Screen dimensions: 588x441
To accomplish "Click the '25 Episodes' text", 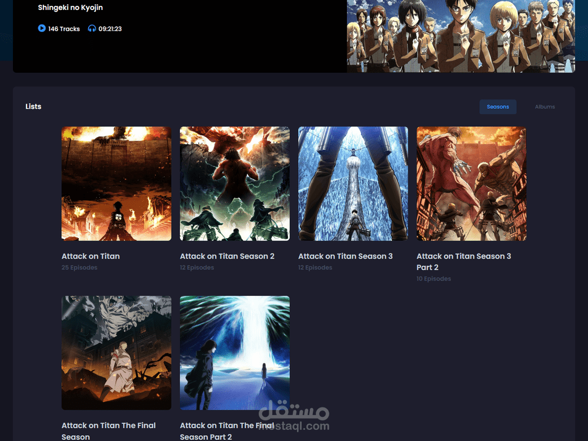I will [x=79, y=268].
